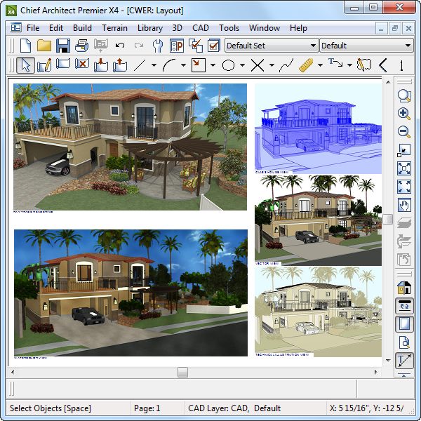
Task: Open a file with the folder icon
Action: point(44,46)
